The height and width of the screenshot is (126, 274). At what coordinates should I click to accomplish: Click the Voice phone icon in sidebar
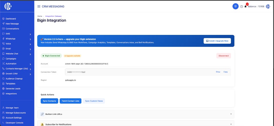[x=3, y=44]
